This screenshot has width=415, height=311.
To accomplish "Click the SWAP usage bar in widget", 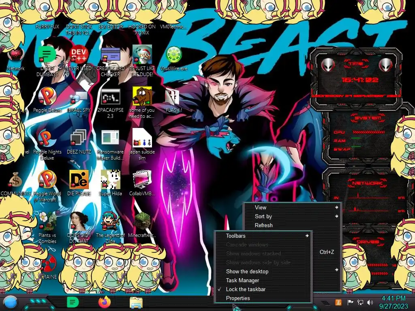I will coord(356,146).
